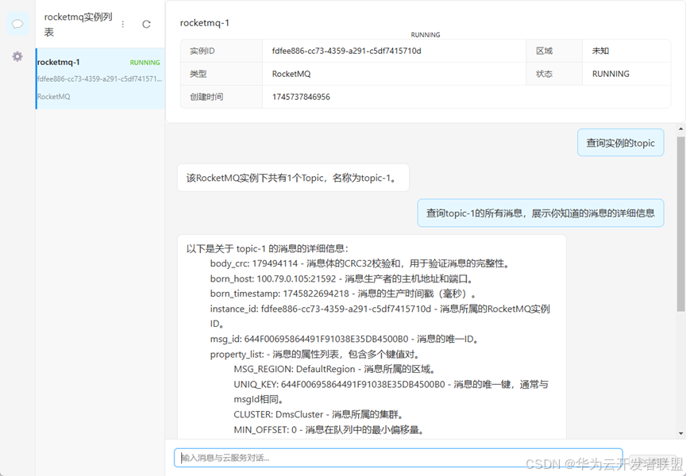Click the instance_id line in chat reply
Viewport: 686px width, 476px height.
(380, 316)
